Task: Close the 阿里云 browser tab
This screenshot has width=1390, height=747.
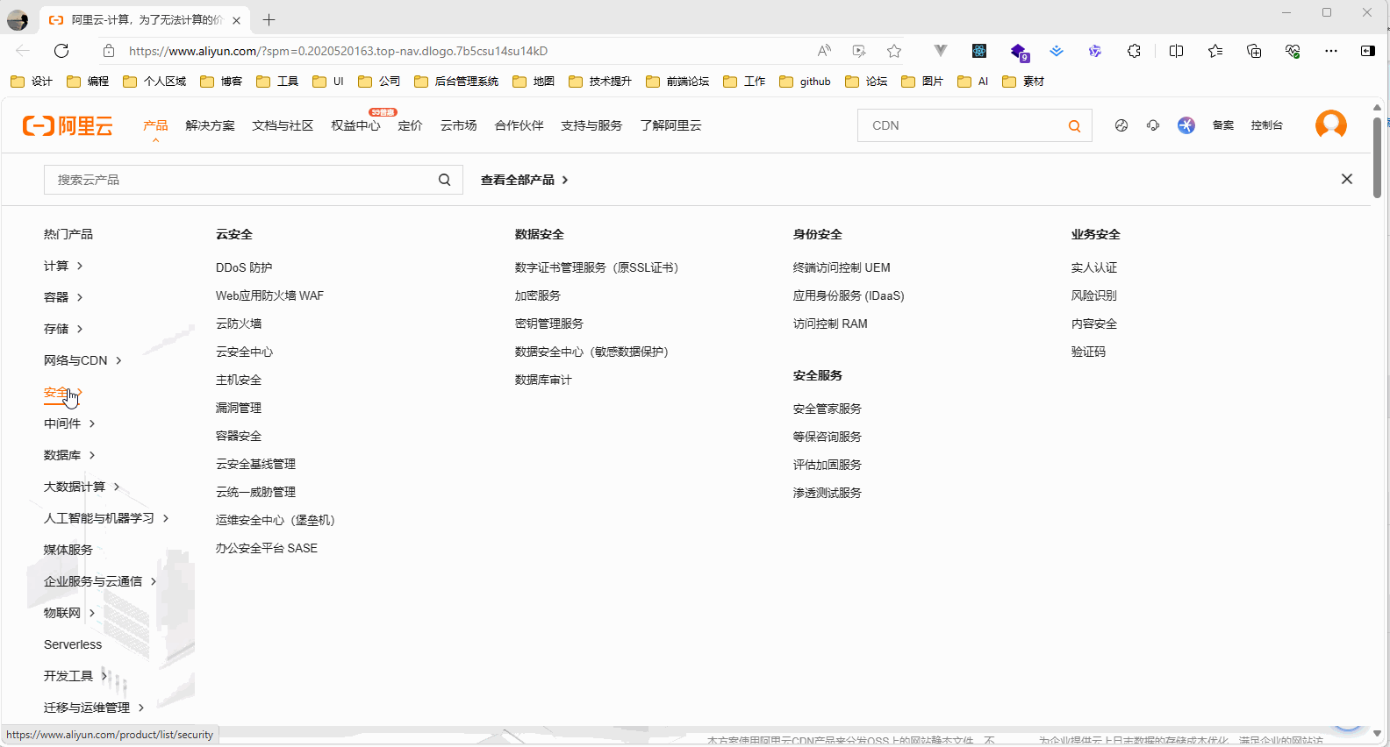Action: coord(236,20)
